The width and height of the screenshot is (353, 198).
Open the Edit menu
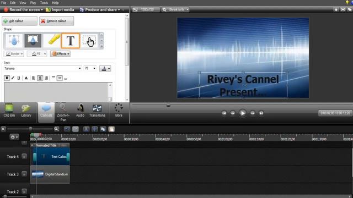(13, 3)
